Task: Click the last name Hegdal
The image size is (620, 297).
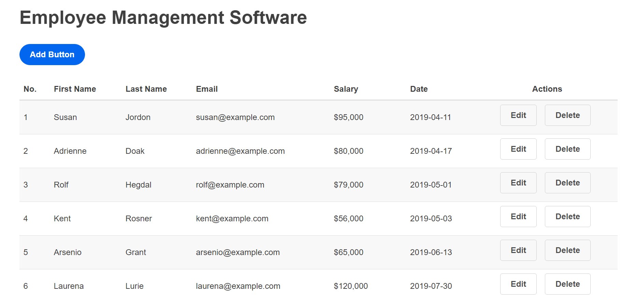Action: click(138, 185)
